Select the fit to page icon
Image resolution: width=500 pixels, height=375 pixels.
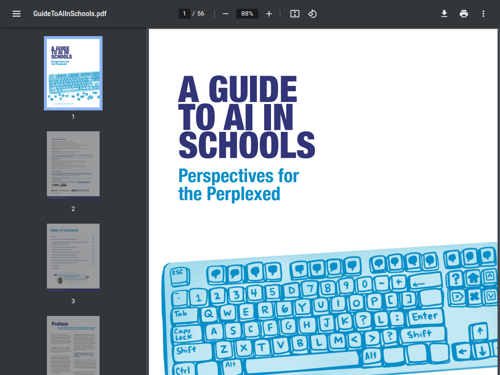click(294, 13)
